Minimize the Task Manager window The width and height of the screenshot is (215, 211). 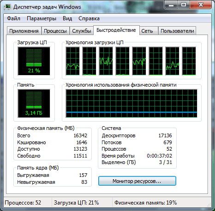tap(171, 5)
